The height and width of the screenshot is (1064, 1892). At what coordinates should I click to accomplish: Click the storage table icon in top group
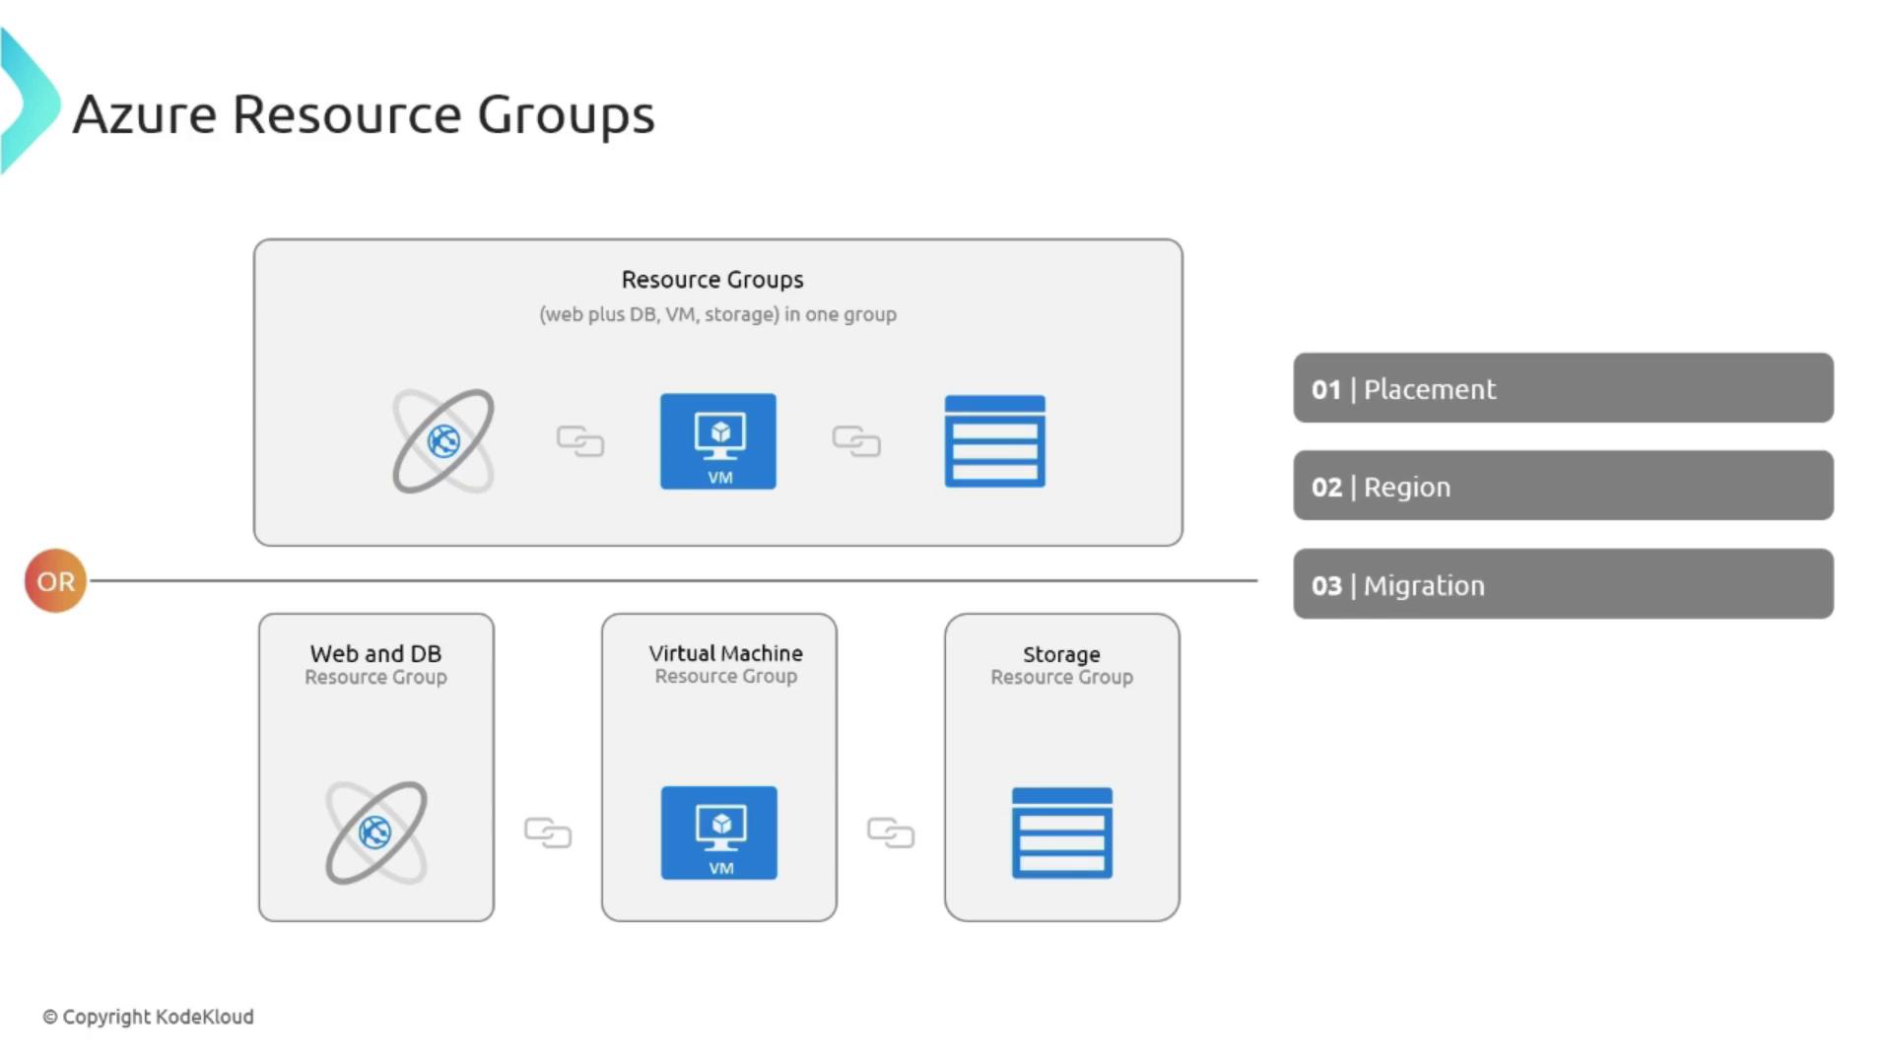(x=994, y=440)
